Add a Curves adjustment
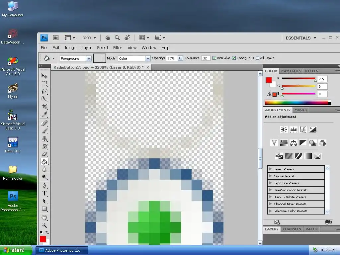The height and width of the screenshot is (255, 340). click(x=303, y=129)
